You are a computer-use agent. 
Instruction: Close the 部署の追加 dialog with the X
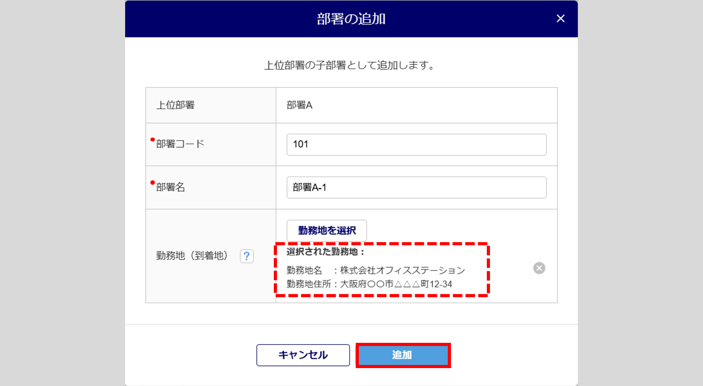pyautogui.click(x=561, y=19)
